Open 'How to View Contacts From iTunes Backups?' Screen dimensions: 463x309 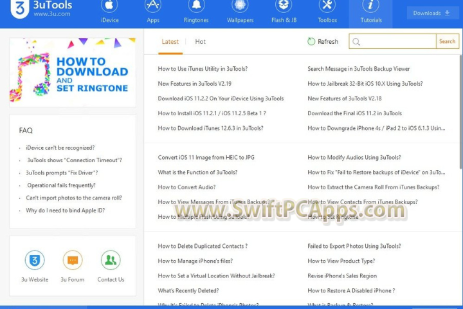(x=362, y=201)
